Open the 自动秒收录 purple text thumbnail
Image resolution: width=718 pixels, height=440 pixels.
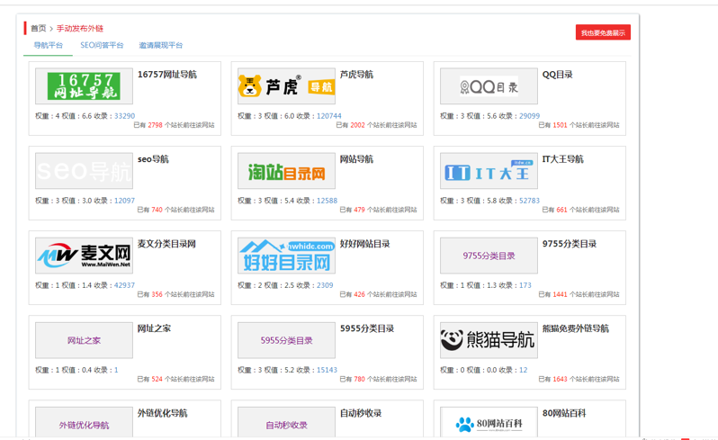point(286,422)
